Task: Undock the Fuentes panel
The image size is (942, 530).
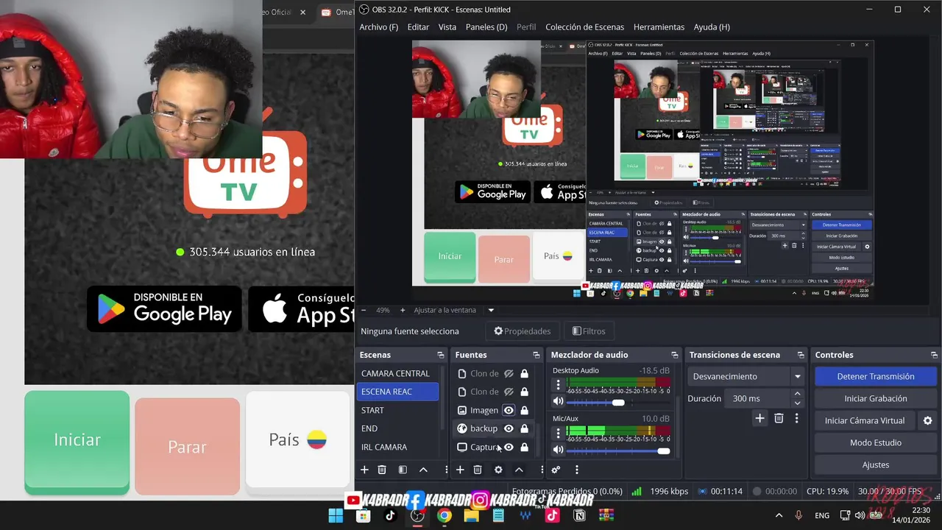Action: coord(536,355)
